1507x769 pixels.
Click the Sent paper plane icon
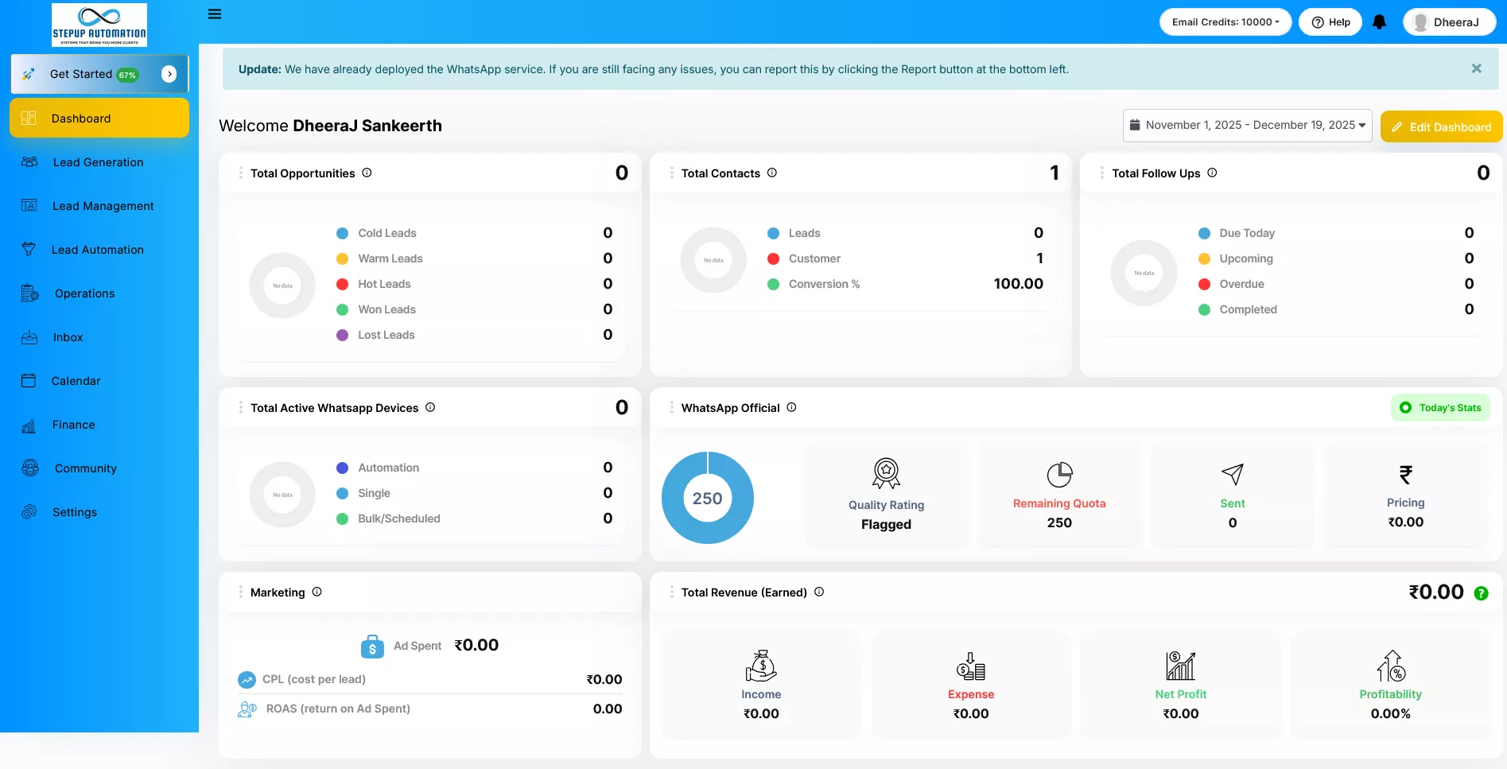point(1232,475)
